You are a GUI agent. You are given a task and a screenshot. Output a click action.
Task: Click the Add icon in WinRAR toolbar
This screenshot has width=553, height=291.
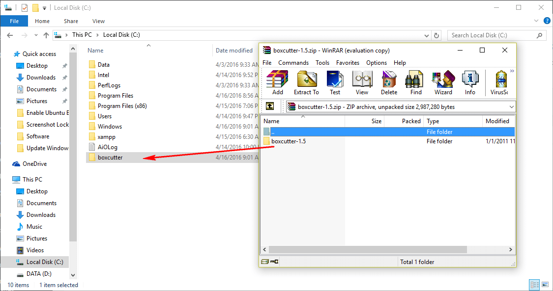point(277,83)
